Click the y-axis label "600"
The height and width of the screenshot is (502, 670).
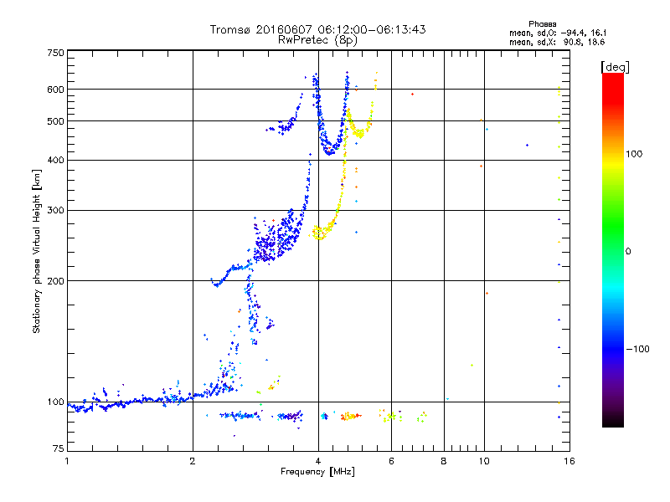click(x=55, y=90)
